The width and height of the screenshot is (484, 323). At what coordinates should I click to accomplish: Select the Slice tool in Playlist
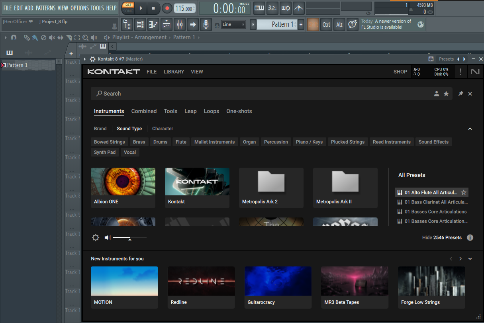69,37
